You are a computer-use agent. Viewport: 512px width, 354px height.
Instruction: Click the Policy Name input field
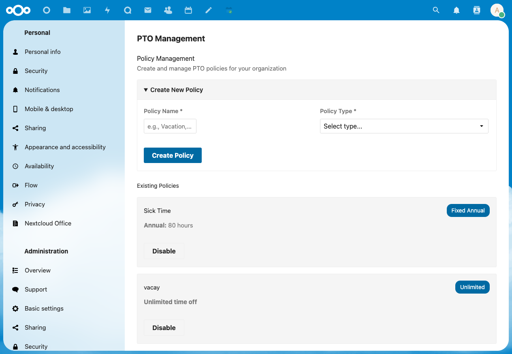click(x=170, y=126)
